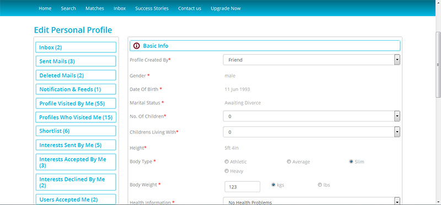Go to Success Stories page
The width and height of the screenshot is (441, 205).
(x=152, y=8)
